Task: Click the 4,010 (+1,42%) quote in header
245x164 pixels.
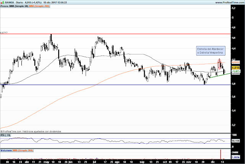Action: [33, 3]
